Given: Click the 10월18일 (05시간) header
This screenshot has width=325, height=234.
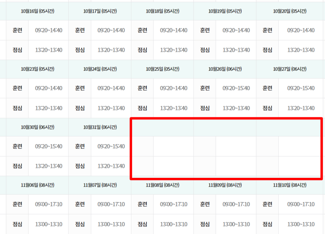Looking at the screenshot, I should pyautogui.click(x=162, y=11).
